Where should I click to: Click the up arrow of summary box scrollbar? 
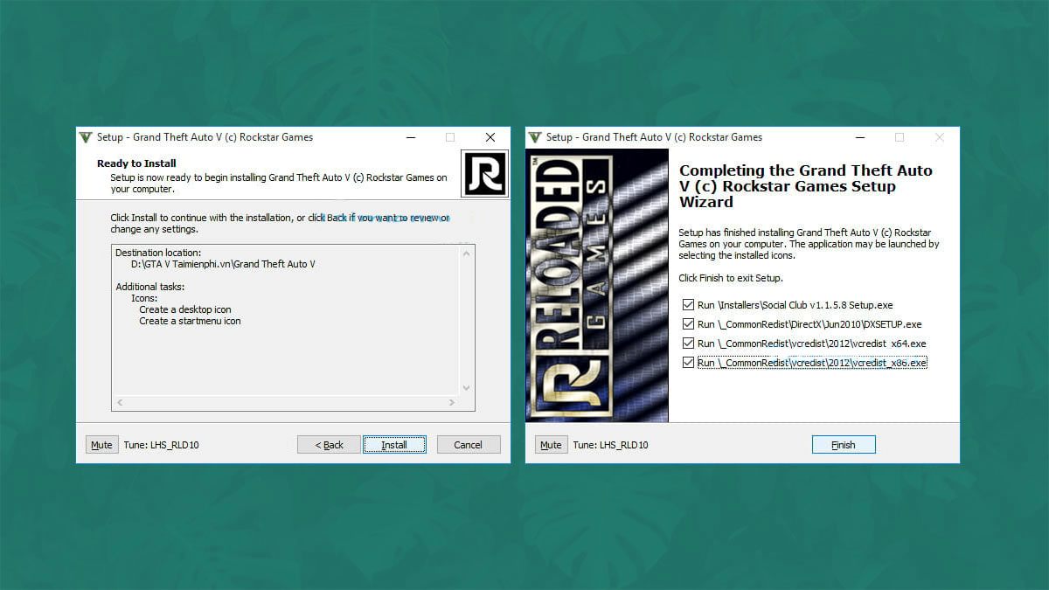click(466, 253)
